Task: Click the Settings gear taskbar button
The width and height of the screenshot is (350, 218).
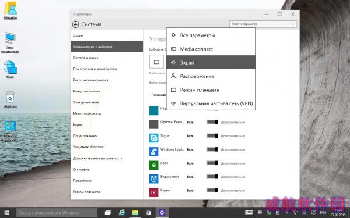Action: pyautogui.click(x=162, y=213)
